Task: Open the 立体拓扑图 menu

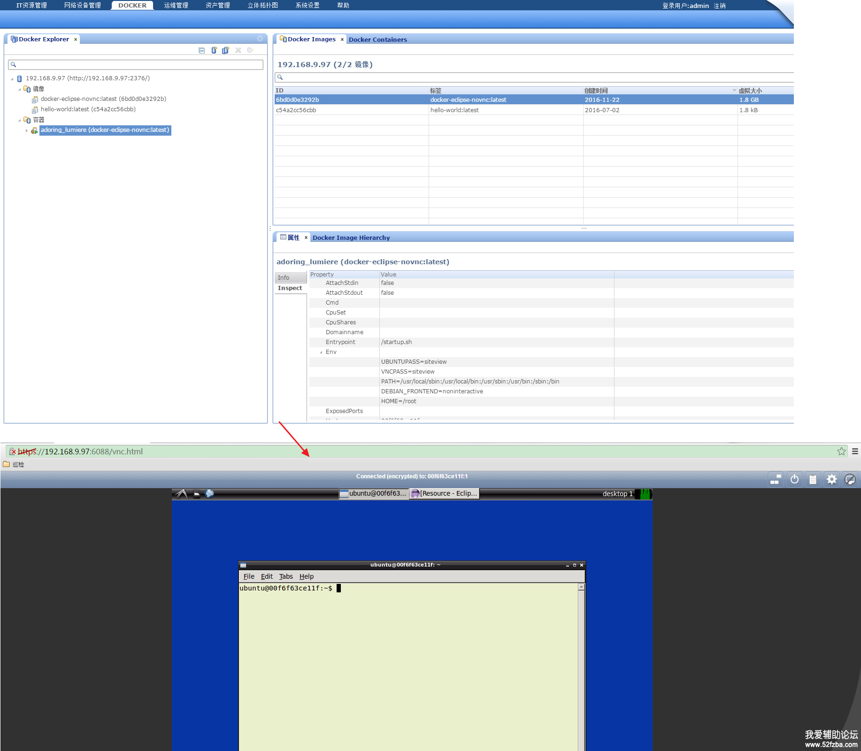Action: point(263,6)
